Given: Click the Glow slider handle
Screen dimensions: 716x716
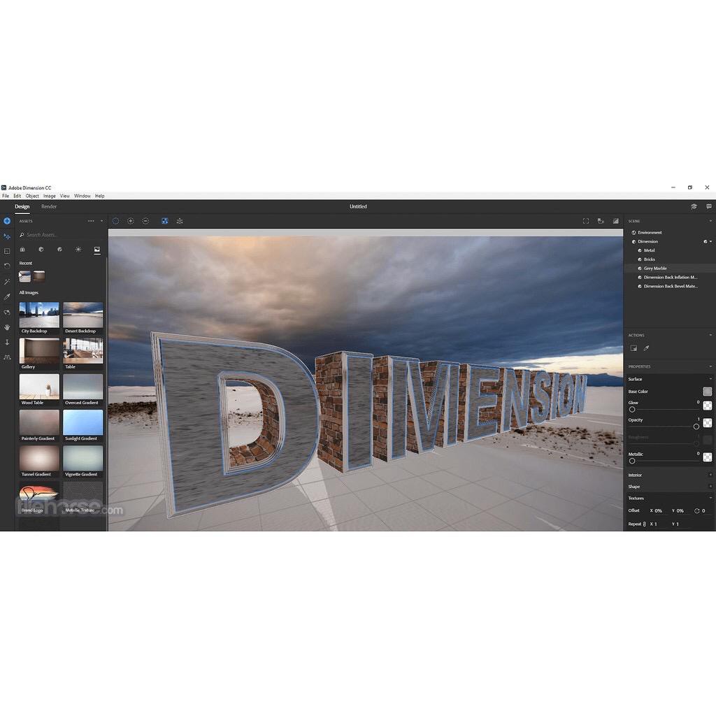Looking at the screenshot, I should pyautogui.click(x=632, y=409).
